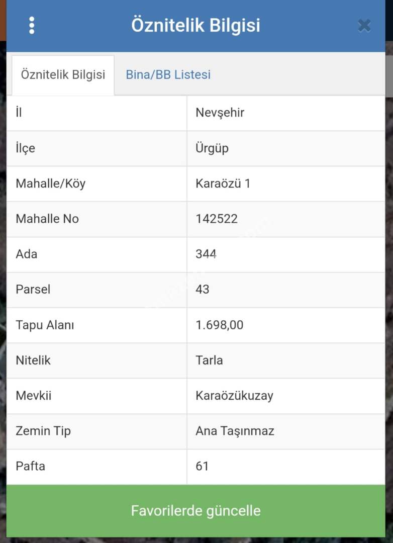The width and height of the screenshot is (393, 543).
Task: Open the three-dot options menu
Action: 32,25
